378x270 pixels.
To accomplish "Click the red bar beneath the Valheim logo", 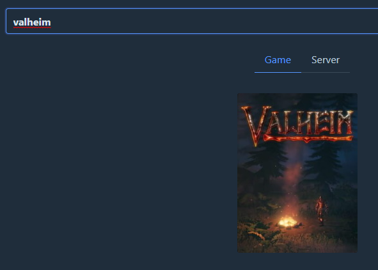I will click(308, 139).
